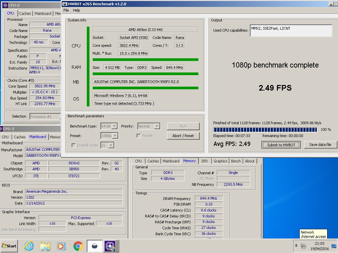Click BIOS Date 11/14/2012 field
Screen dimensions: 338x253
74,203
